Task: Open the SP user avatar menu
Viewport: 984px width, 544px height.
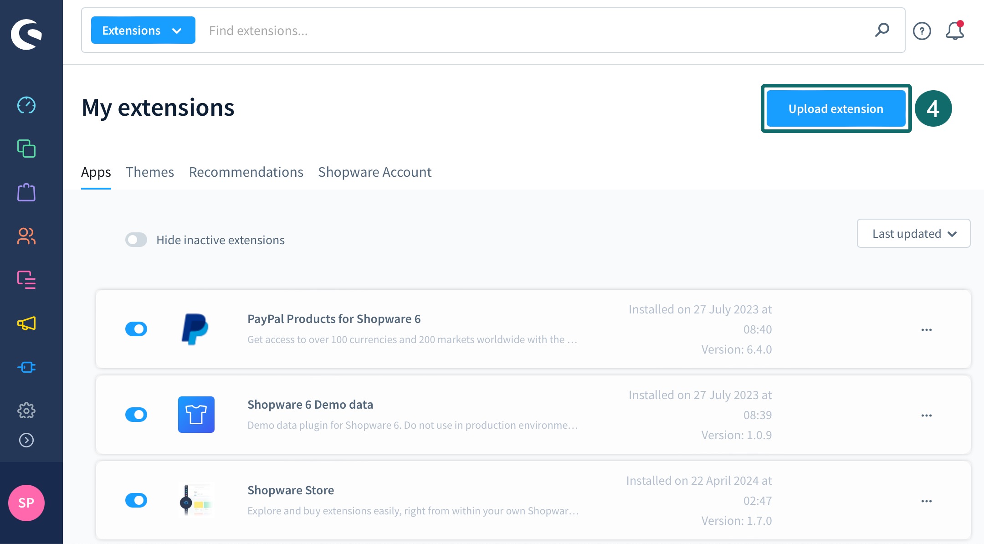Action: (26, 503)
